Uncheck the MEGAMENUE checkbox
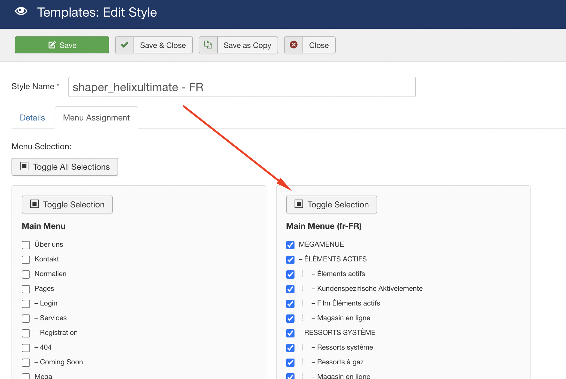566x379 pixels. coord(290,245)
